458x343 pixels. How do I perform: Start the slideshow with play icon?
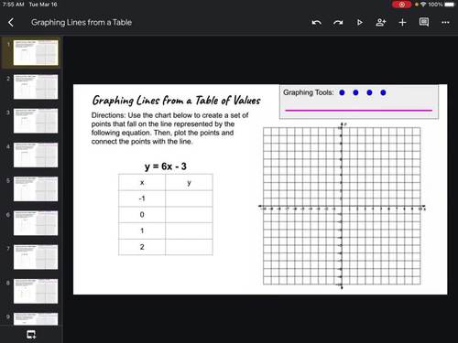tap(360, 23)
